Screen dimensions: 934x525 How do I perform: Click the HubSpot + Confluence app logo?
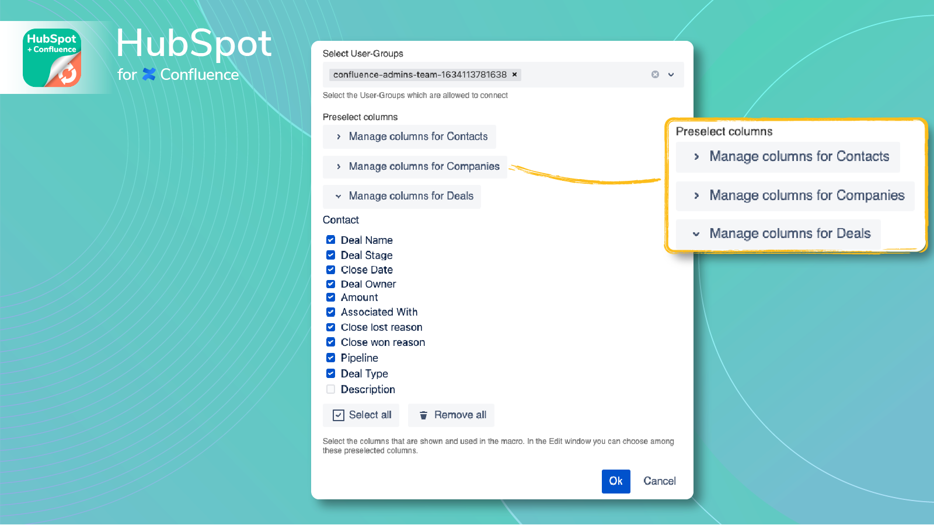click(52, 58)
